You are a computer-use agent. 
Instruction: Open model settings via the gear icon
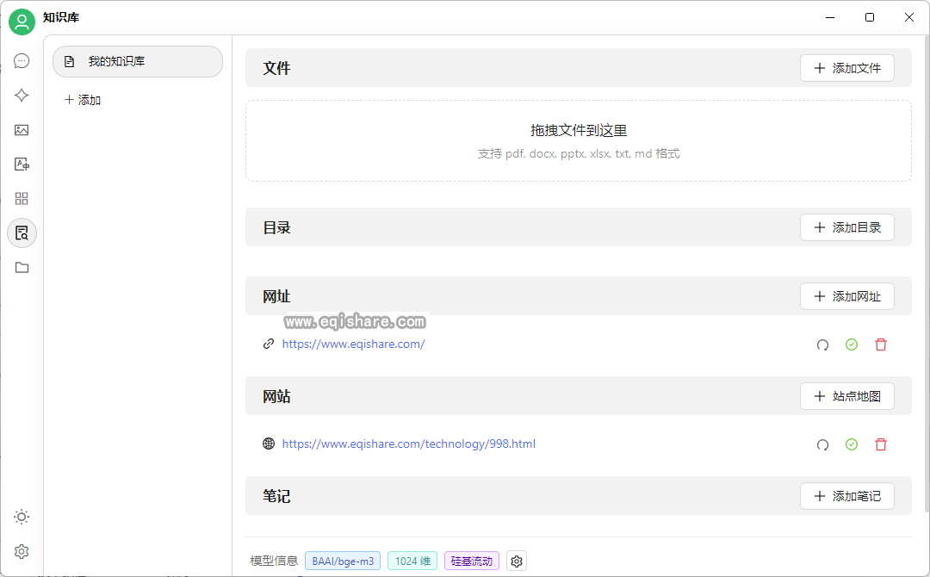516,560
